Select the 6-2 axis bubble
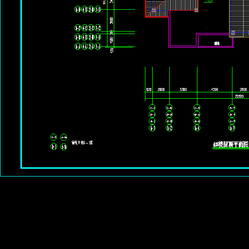 point(169,128)
